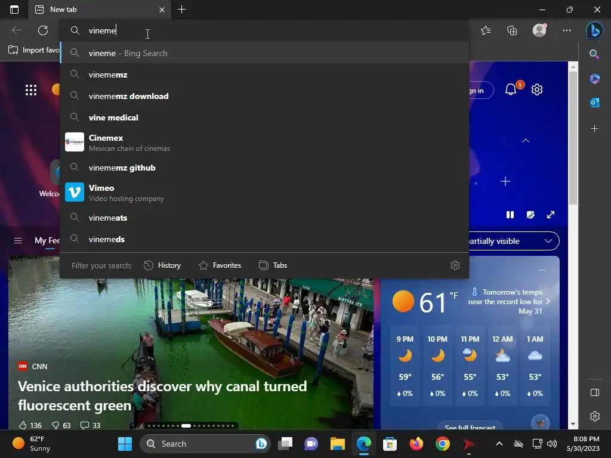This screenshot has height=458, width=611.
Task: Dislike the Venice article thumbs down
Action: click(55, 425)
